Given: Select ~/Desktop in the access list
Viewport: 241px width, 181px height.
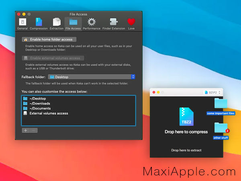Looking at the screenshot, I should (x=78, y=99).
